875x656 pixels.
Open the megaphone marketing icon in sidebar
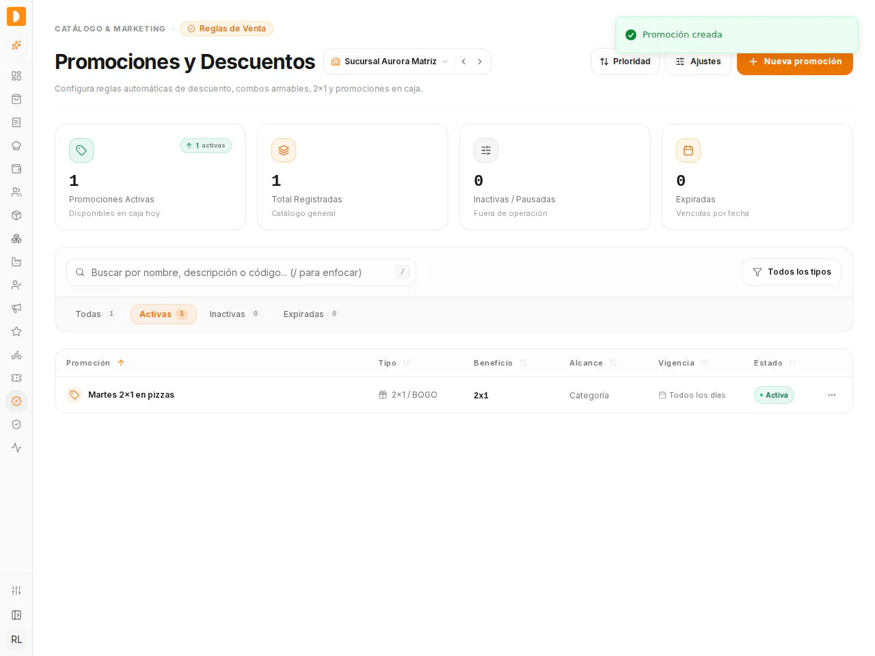tap(16, 308)
